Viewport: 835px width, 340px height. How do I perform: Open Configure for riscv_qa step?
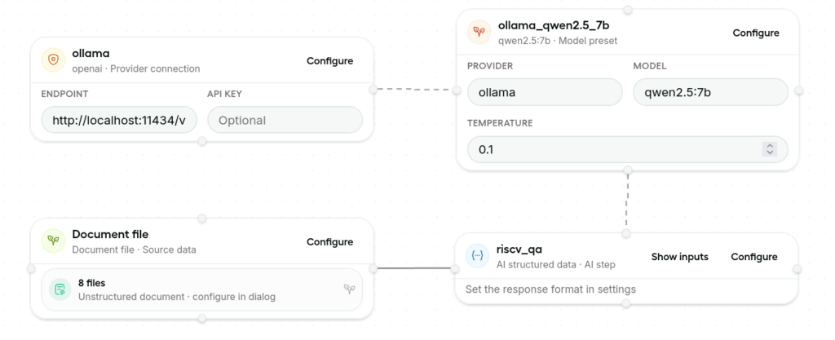click(x=753, y=257)
